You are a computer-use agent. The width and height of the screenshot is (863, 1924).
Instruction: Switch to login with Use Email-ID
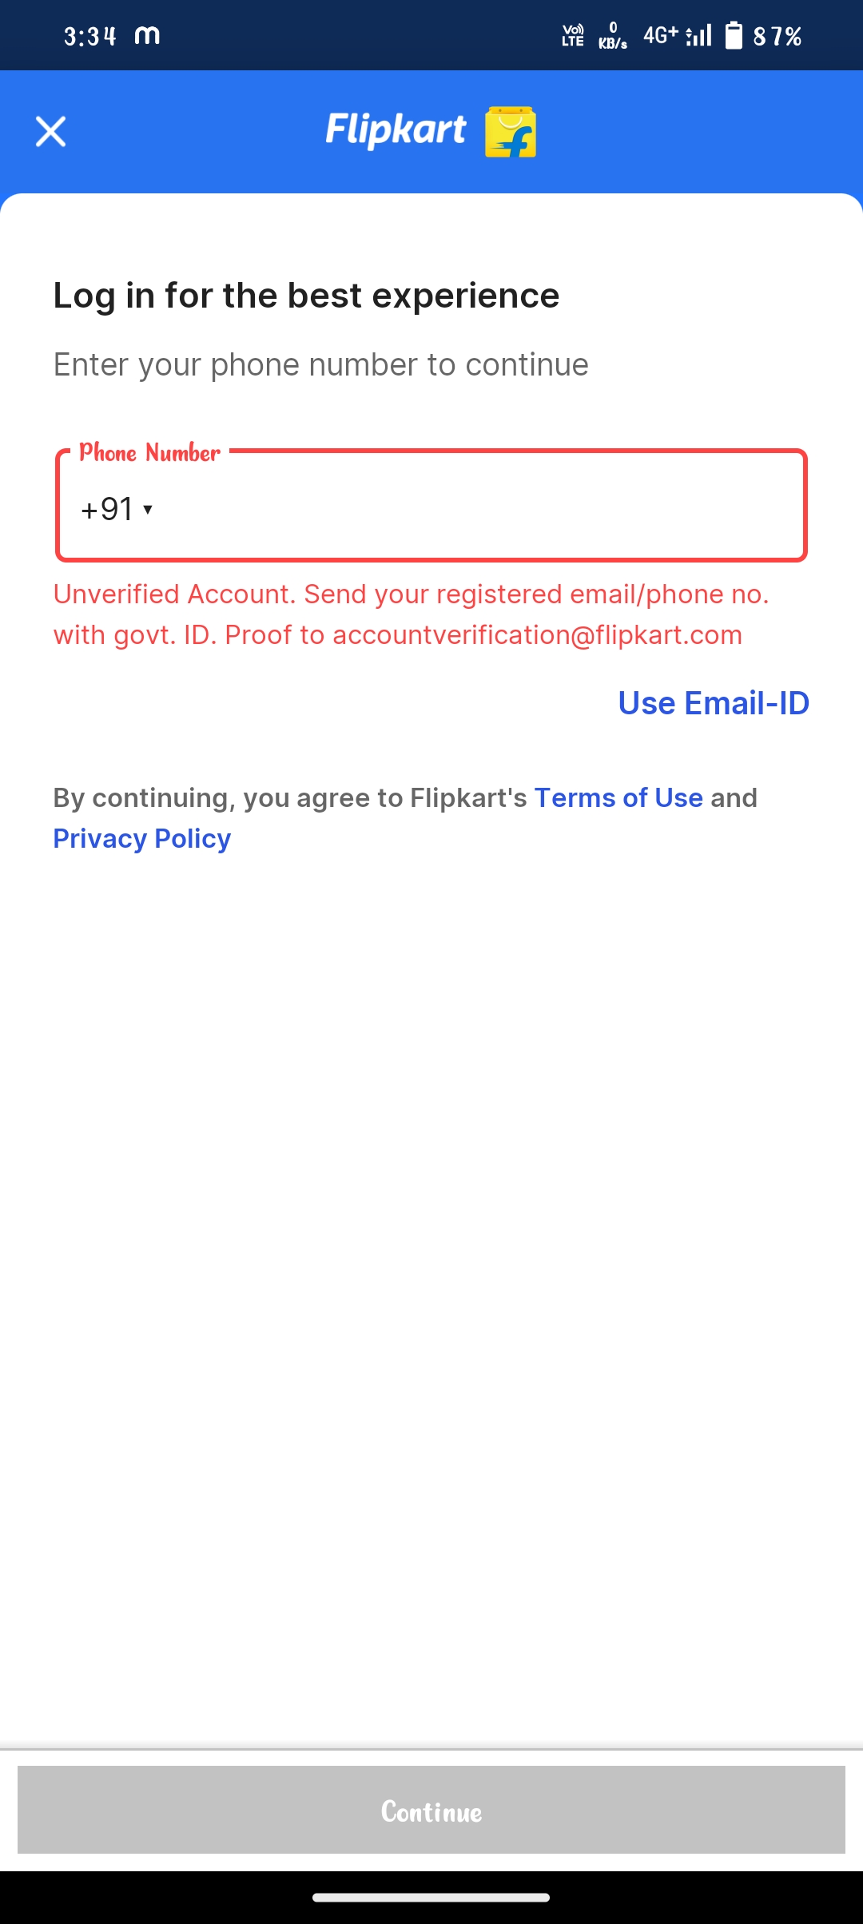pyautogui.click(x=714, y=703)
